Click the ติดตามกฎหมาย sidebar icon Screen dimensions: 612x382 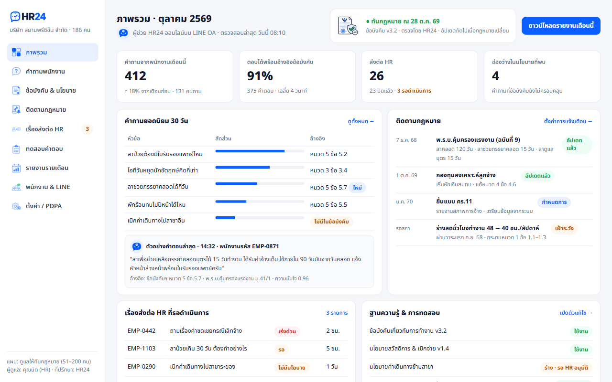[16, 109]
